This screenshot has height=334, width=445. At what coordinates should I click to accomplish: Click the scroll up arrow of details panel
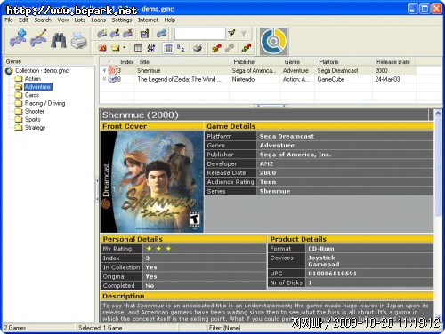point(438,113)
